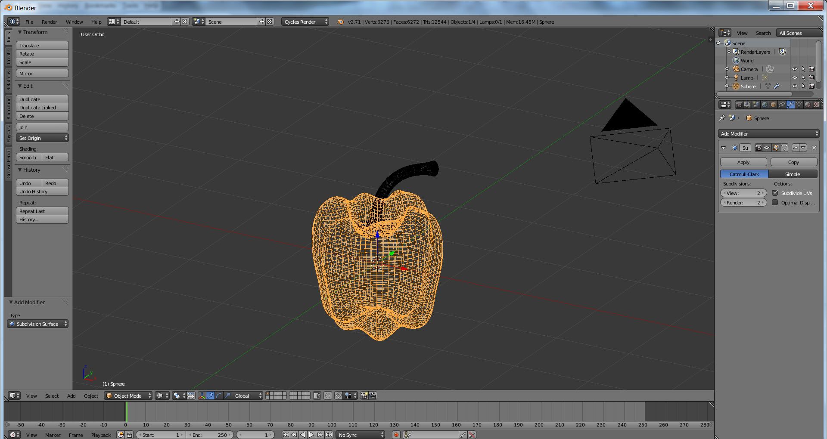The width and height of the screenshot is (827, 439).
Task: Open the Render Layers properties tab
Action: point(747,105)
